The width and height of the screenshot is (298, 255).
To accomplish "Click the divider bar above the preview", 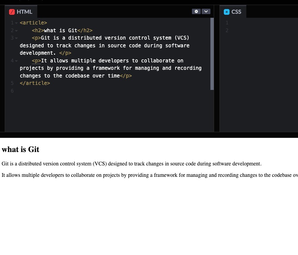I will coord(149,135).
